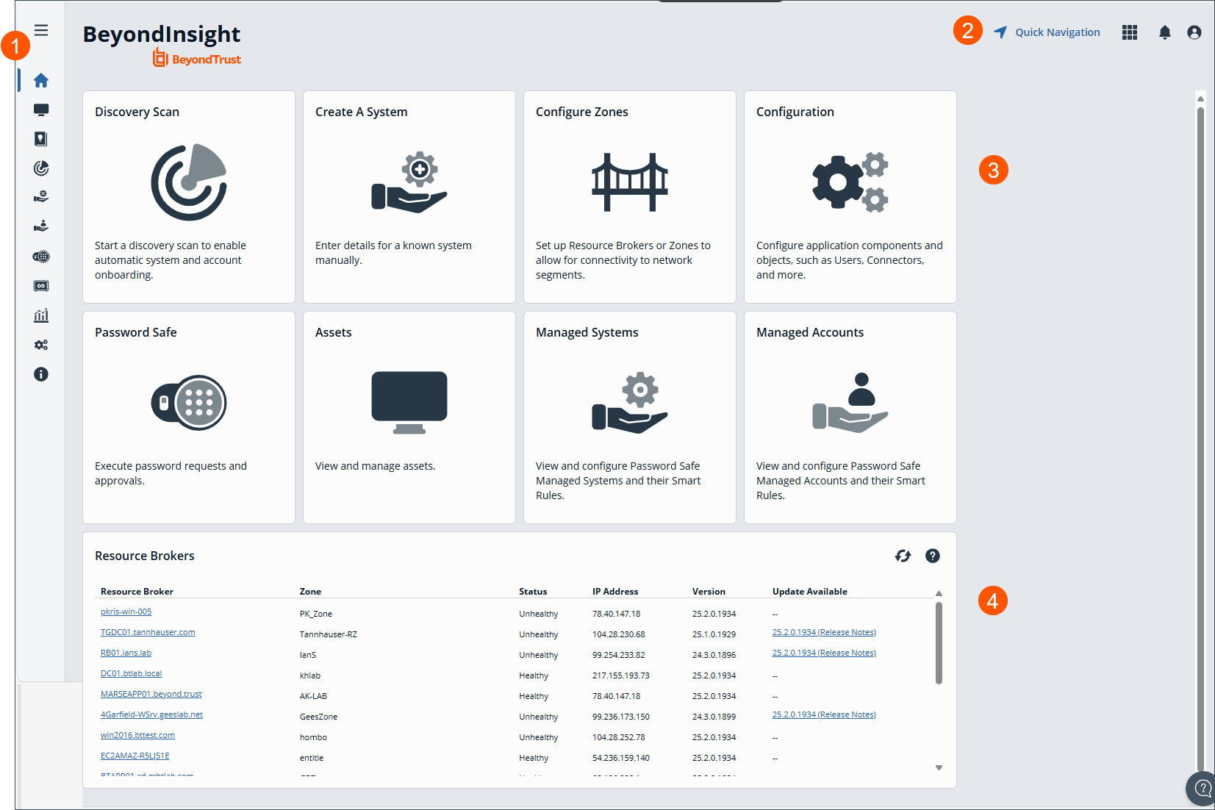Open the monitor Assets icon in the sidebar
The image size is (1215, 810).
[41, 110]
